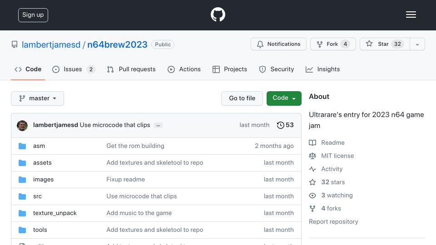Switch to the Code tab

point(28,69)
